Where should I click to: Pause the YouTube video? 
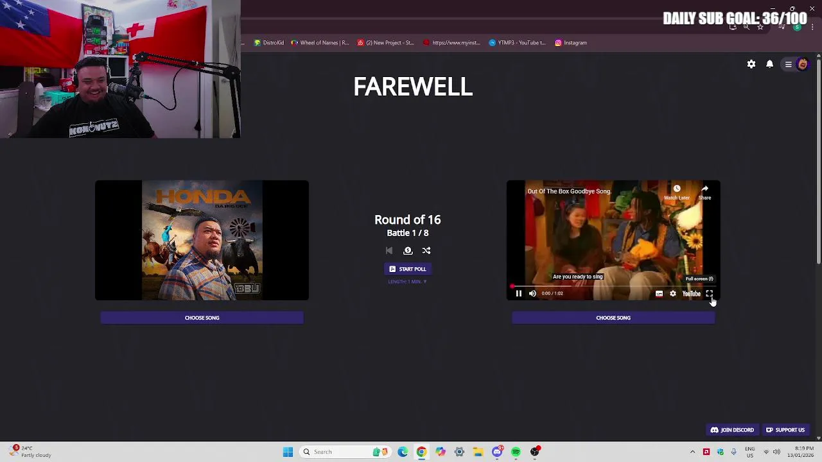pyautogui.click(x=519, y=293)
